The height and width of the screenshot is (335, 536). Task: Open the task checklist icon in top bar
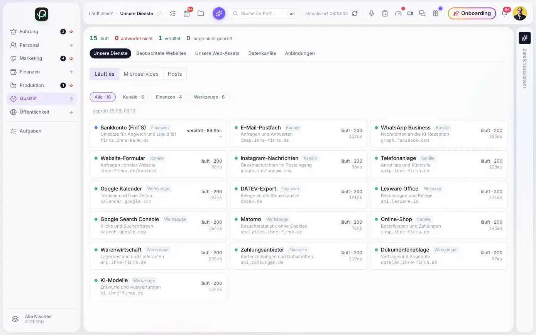click(172, 14)
